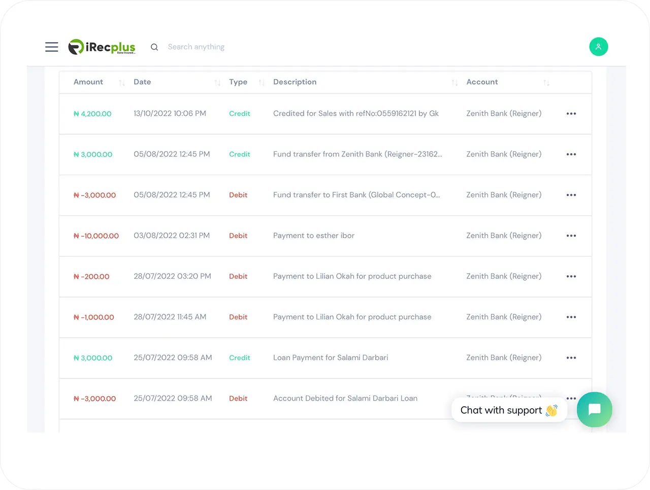
Task: Click the search magnifier icon
Action: [154, 47]
